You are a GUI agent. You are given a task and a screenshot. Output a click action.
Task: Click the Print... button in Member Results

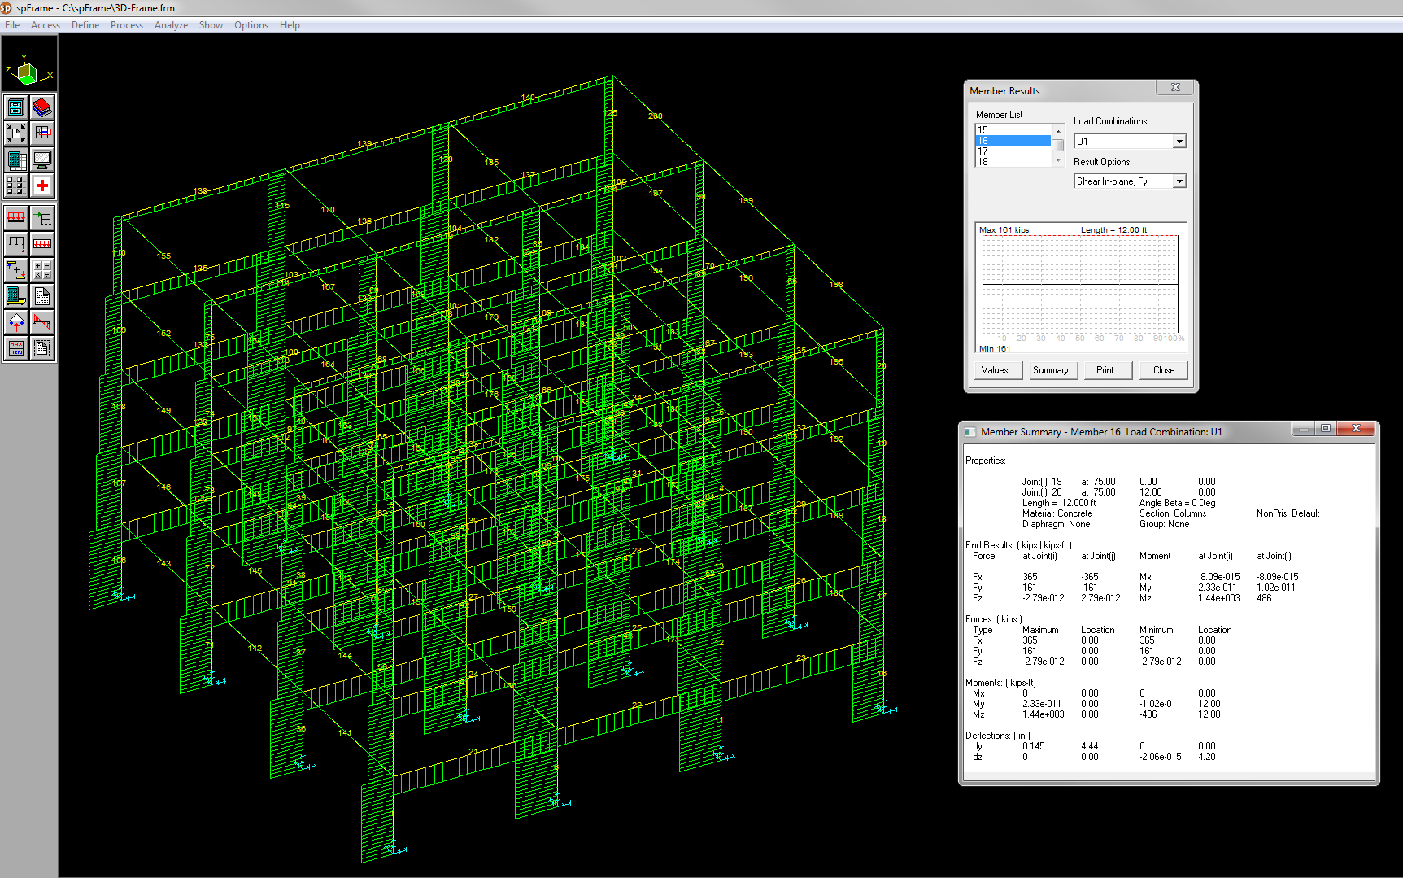1108,370
